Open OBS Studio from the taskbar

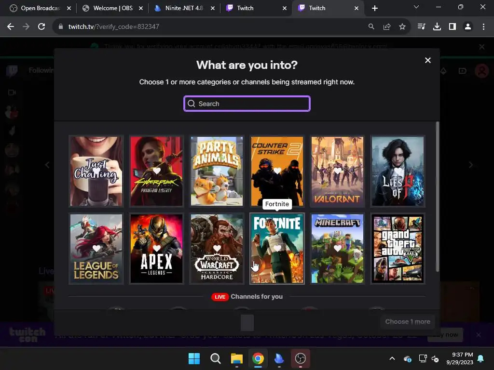tap(300, 358)
